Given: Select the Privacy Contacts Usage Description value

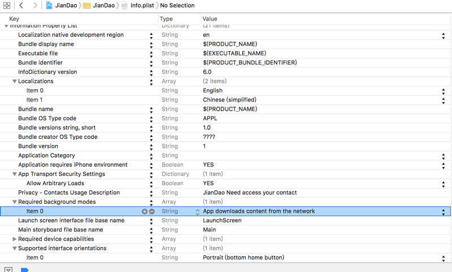Looking at the screenshot, I should pos(250,193).
